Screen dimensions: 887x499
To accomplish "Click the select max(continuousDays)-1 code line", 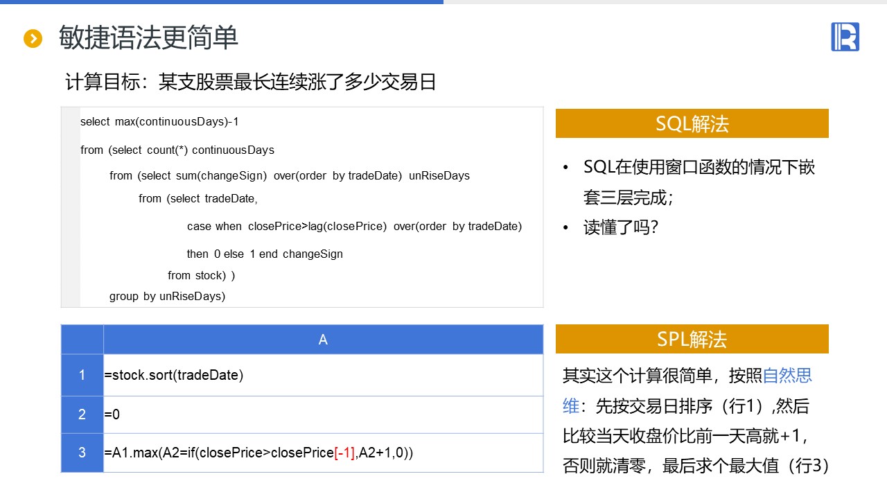I will (x=159, y=122).
